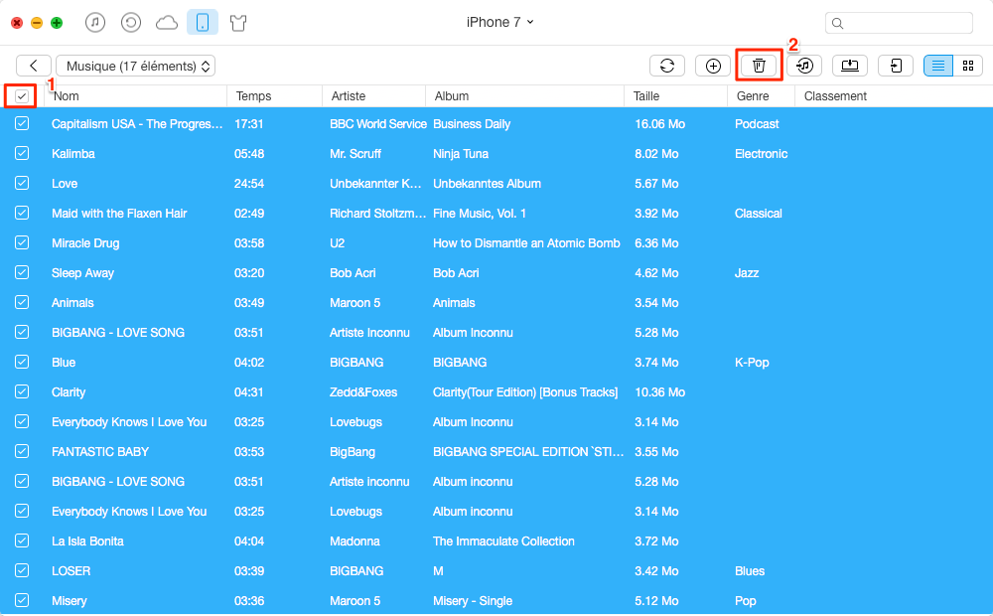
Task: Click album 'Misery - Single'
Action: 473,601
